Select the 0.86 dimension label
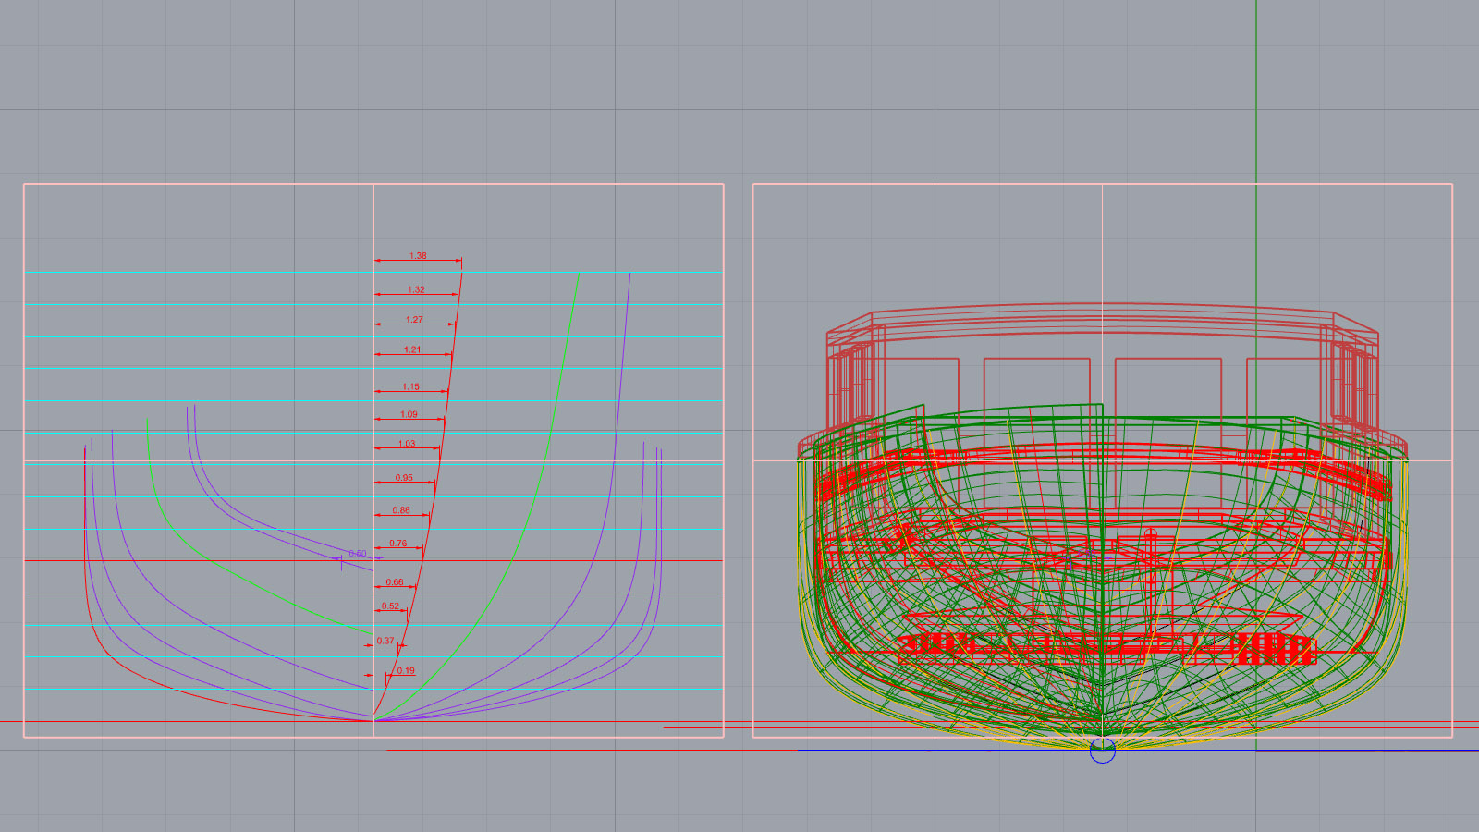1479x832 pixels. click(401, 510)
